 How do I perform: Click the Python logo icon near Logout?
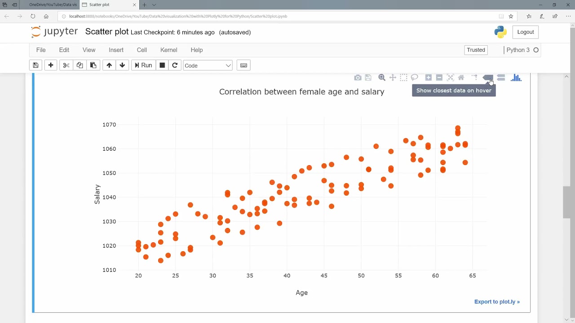pos(500,32)
